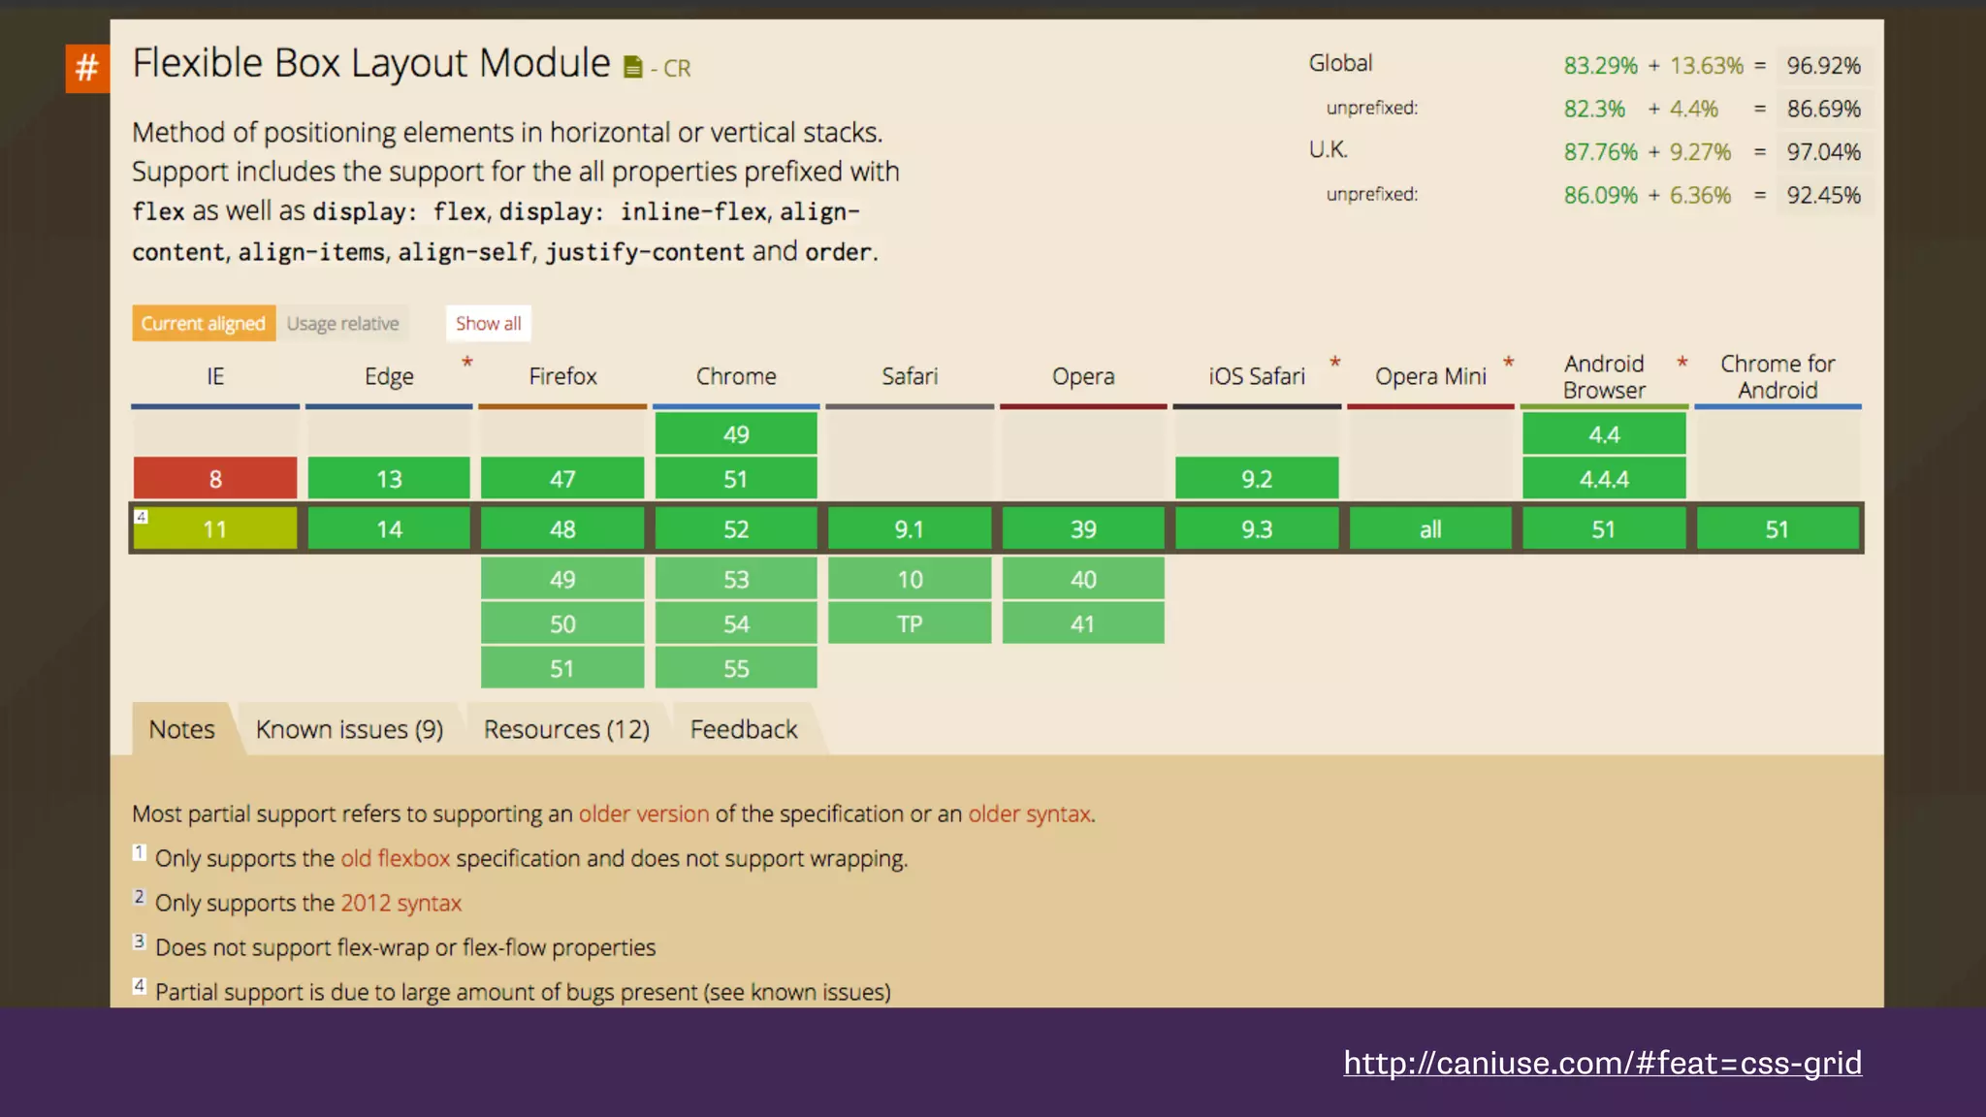Open the old flexbox link
Viewport: 1986px width, 1117px height.
coord(395,858)
